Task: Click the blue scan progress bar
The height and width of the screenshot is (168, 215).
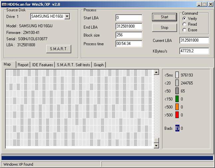Action: [x=107, y=158]
